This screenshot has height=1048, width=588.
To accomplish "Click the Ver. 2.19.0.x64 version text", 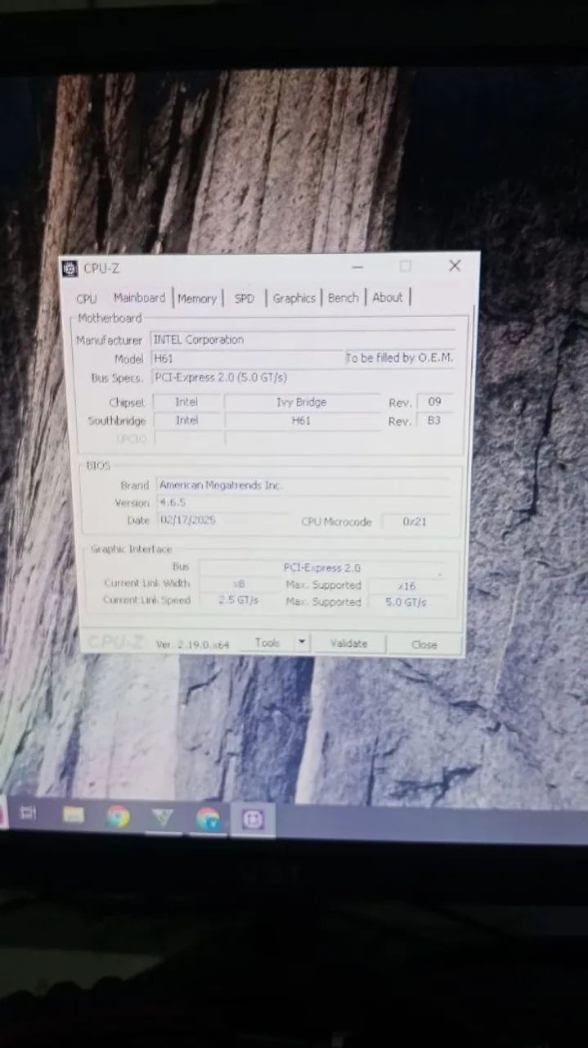I will click(193, 644).
